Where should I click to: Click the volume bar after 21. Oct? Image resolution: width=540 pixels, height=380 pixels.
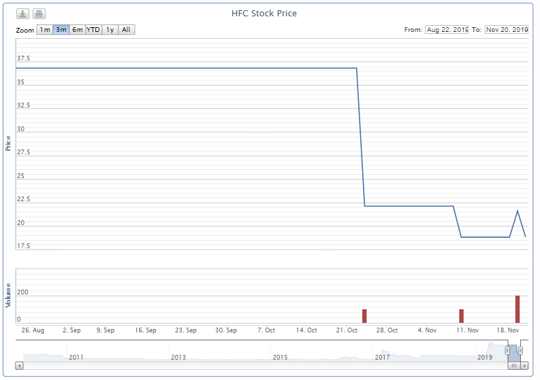(x=364, y=316)
